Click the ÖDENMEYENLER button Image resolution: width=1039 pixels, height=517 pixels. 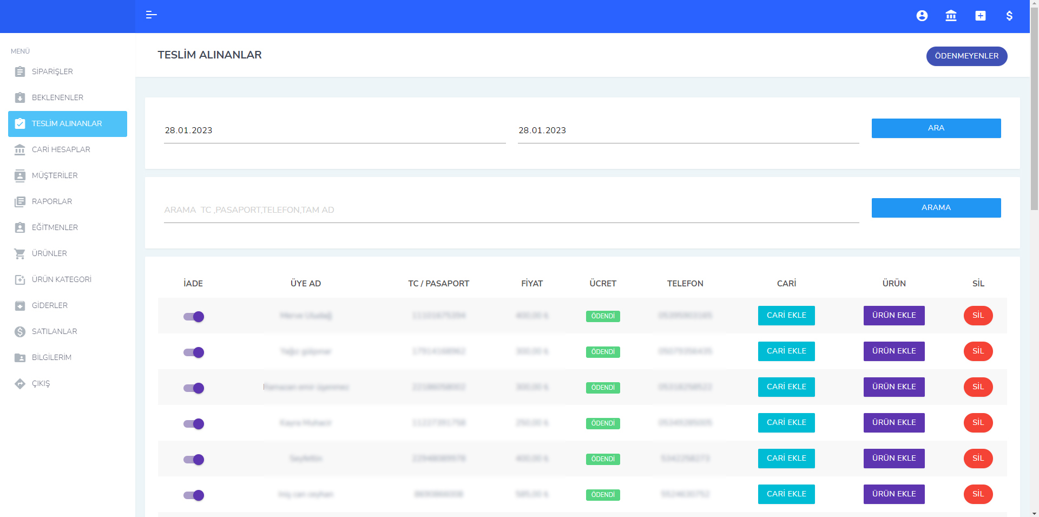[966, 56]
